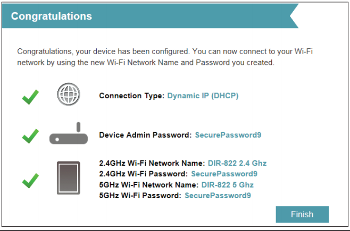Click the router device icon
This screenshot has height=231, width=350.
pyautogui.click(x=68, y=135)
